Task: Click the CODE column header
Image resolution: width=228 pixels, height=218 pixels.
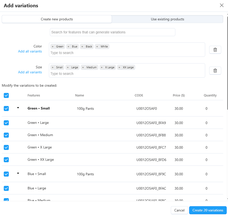Action: pos(139,95)
